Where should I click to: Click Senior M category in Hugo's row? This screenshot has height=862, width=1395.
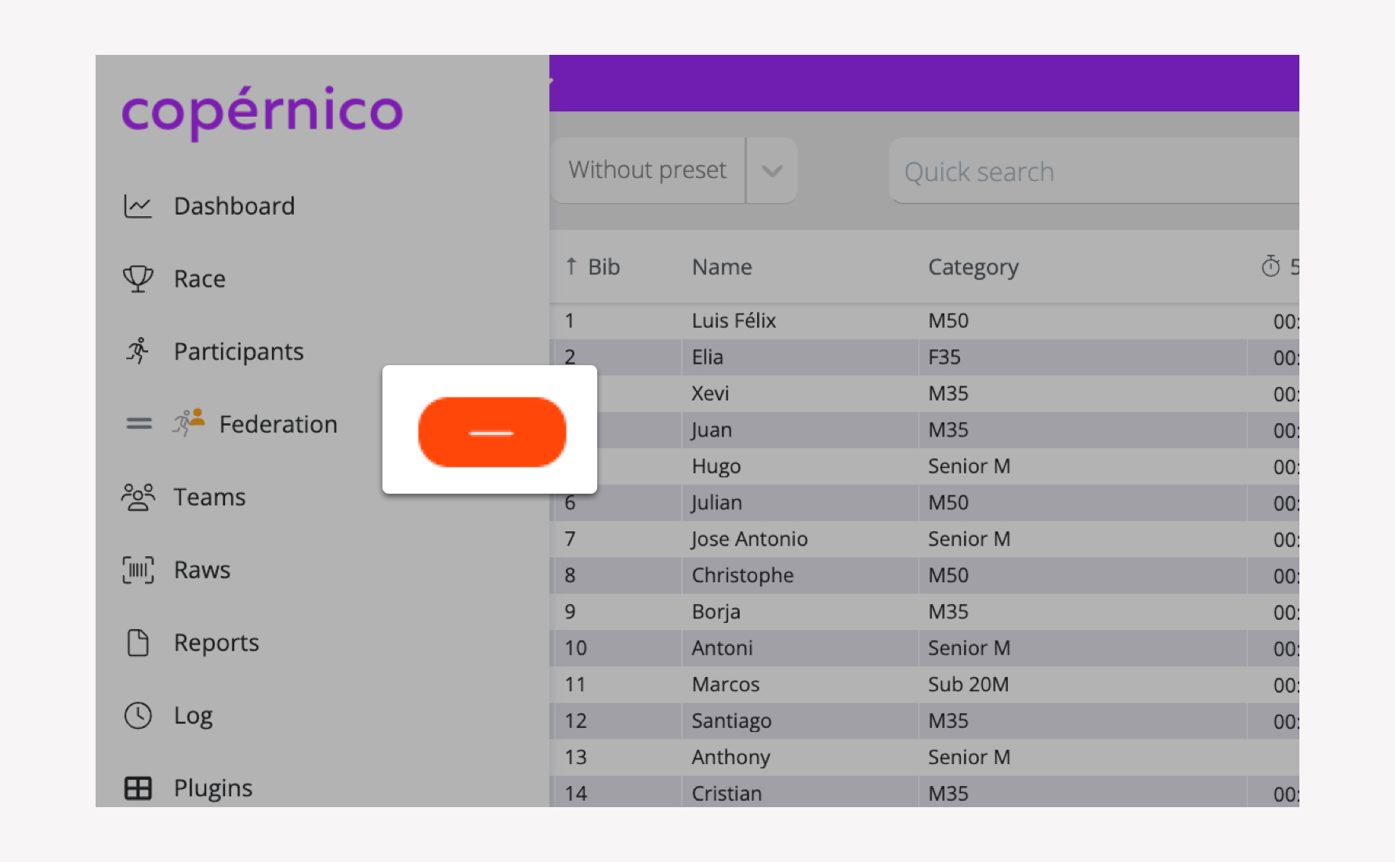1082,466
